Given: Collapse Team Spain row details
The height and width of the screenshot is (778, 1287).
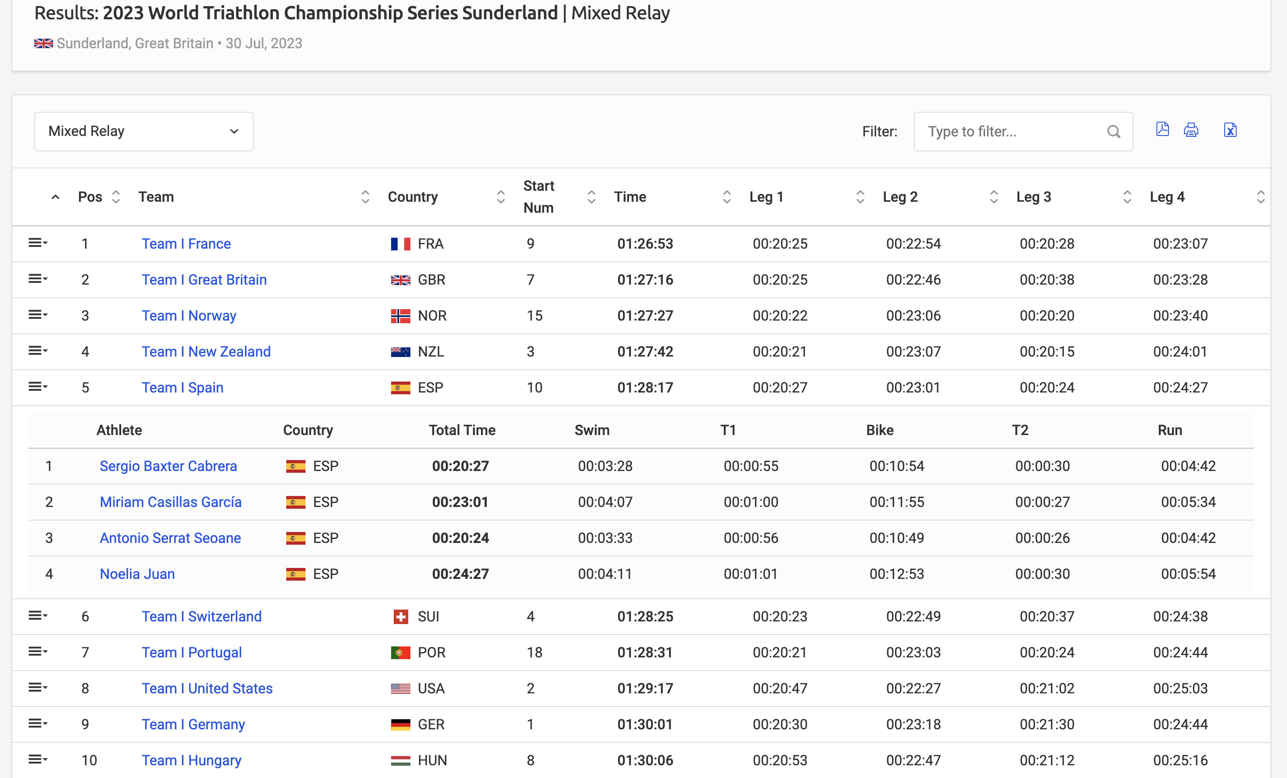Looking at the screenshot, I should tap(38, 387).
